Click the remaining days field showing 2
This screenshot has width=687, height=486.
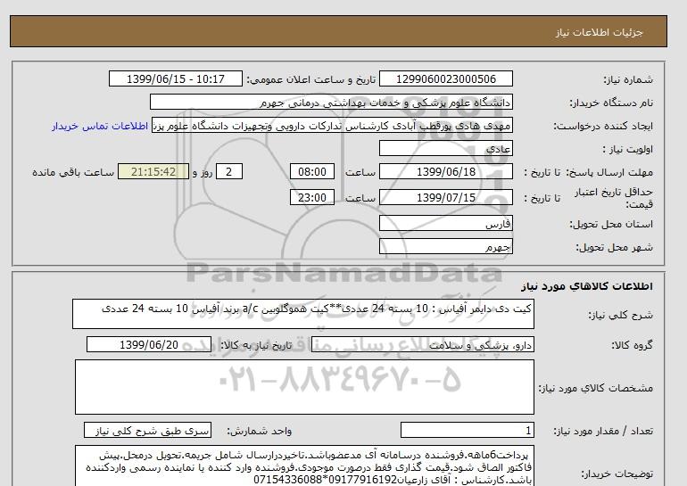pyautogui.click(x=228, y=171)
